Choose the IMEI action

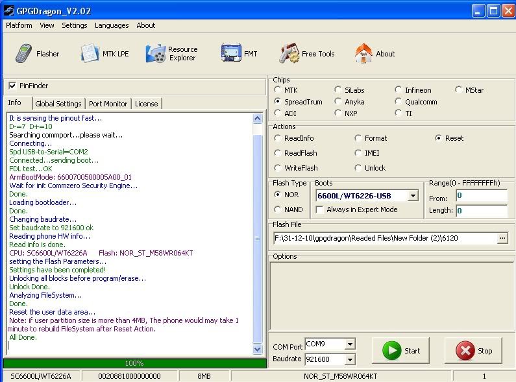358,153
